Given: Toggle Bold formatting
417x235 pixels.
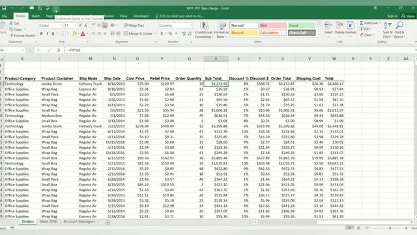Looking at the screenshot, I should coord(41,33).
